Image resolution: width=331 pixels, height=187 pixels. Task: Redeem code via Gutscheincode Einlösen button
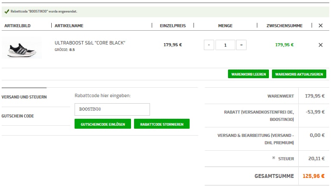coord(102,124)
